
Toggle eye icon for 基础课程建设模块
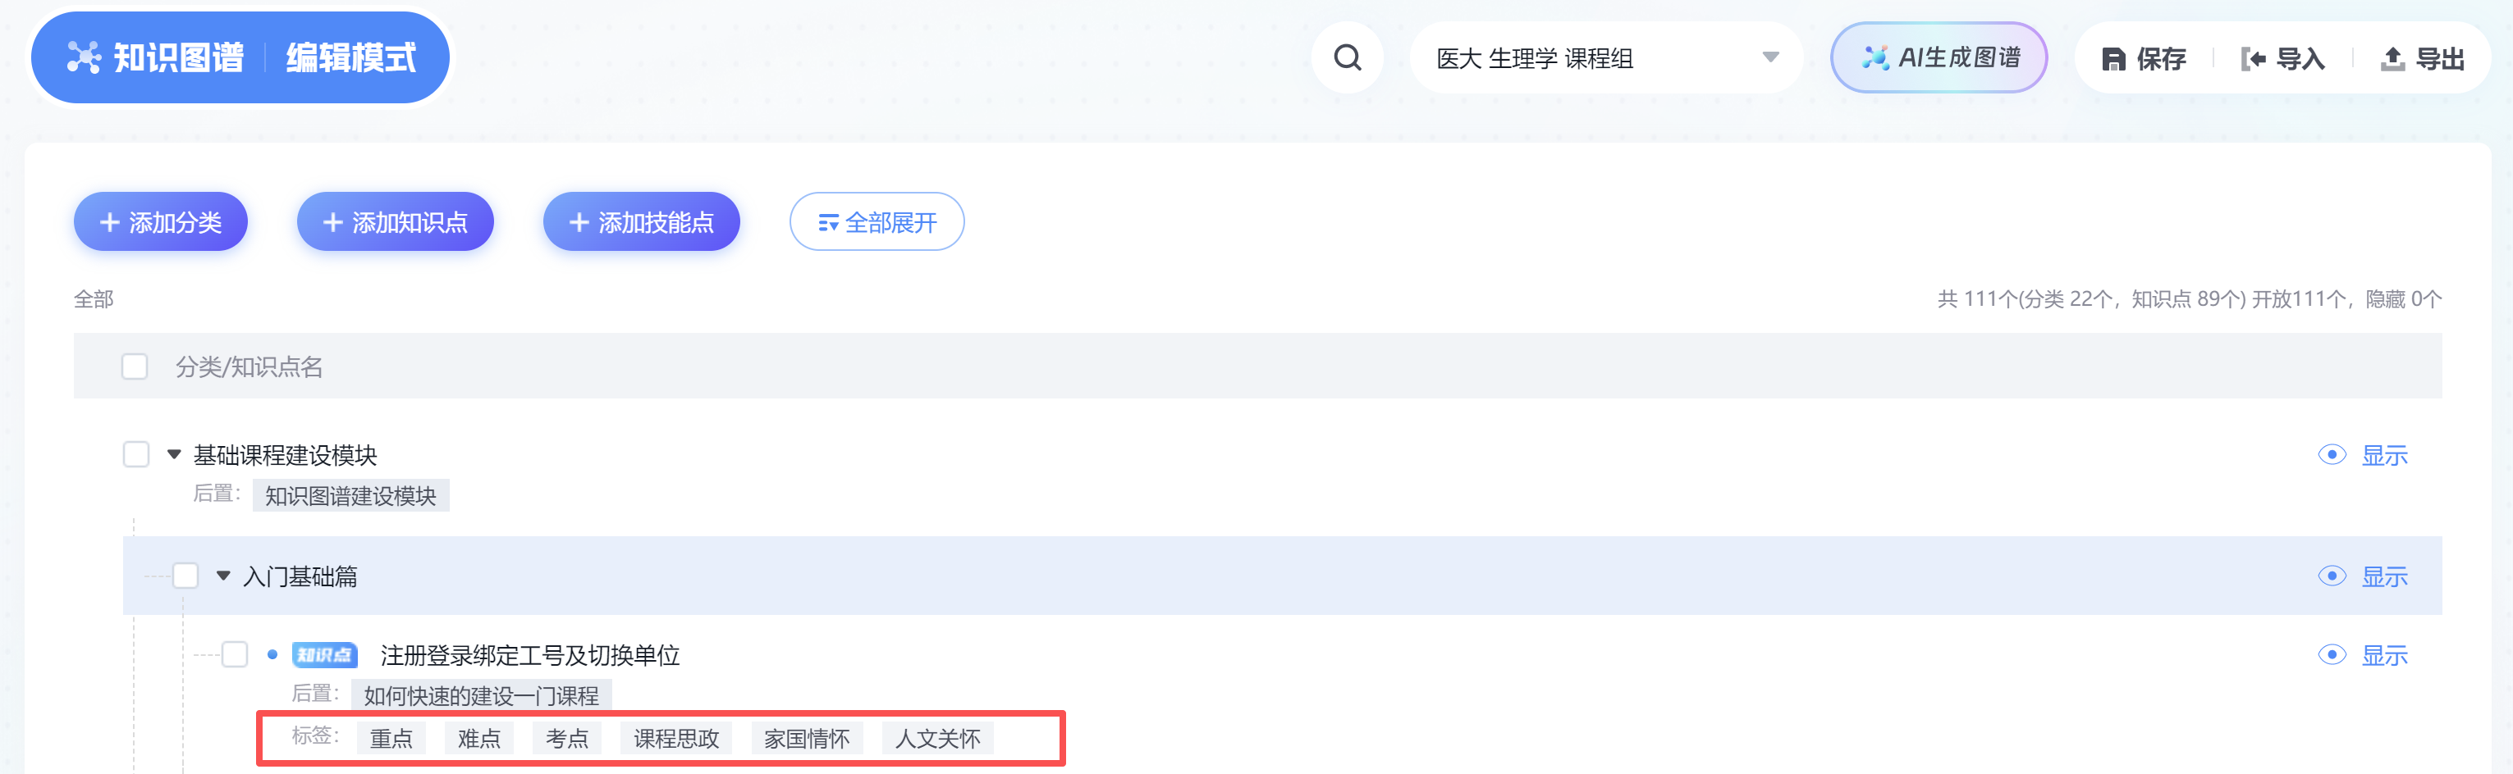click(x=2332, y=454)
